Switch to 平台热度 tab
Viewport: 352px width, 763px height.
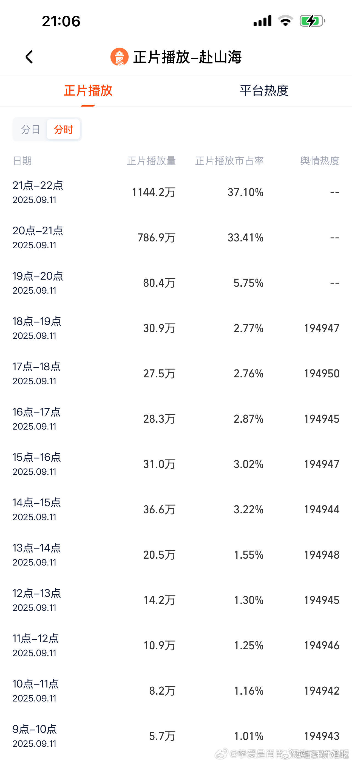pyautogui.click(x=264, y=91)
